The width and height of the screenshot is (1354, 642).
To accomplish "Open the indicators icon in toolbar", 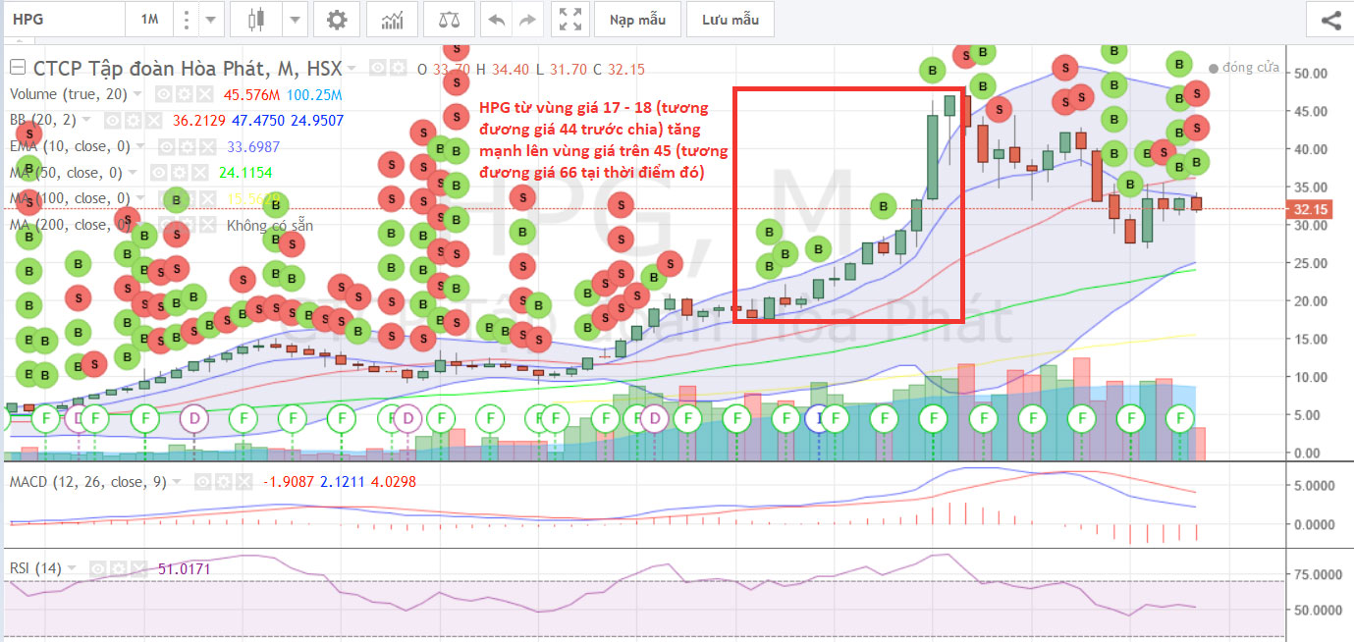I will point(393,19).
